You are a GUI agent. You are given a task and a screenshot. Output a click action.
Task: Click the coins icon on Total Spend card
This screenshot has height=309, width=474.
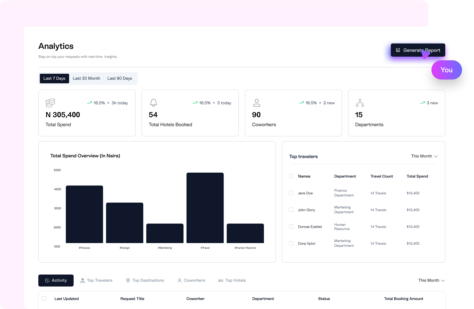(x=50, y=103)
